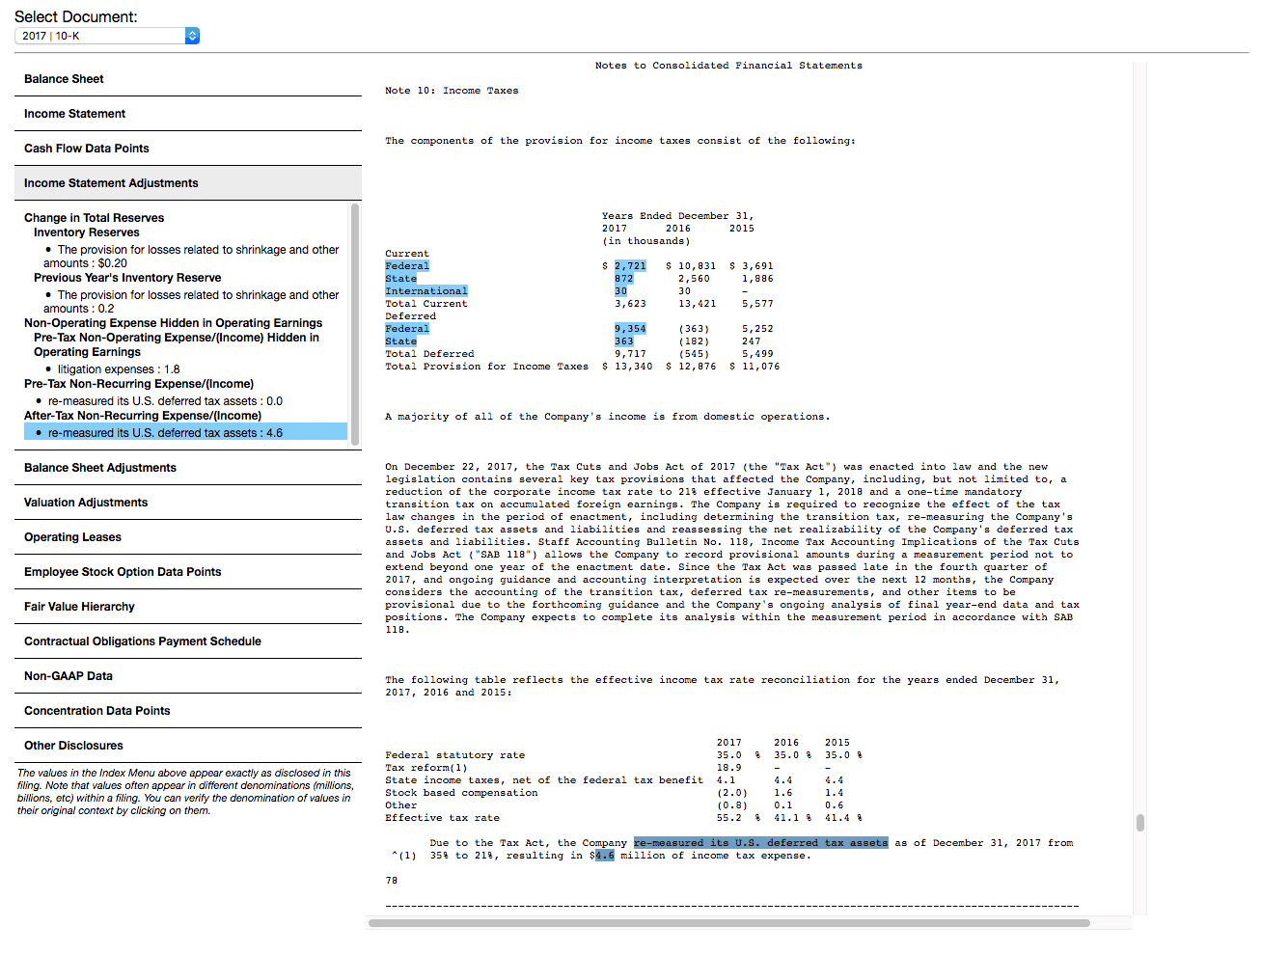Click Inventory Reserves subheading

[86, 232]
